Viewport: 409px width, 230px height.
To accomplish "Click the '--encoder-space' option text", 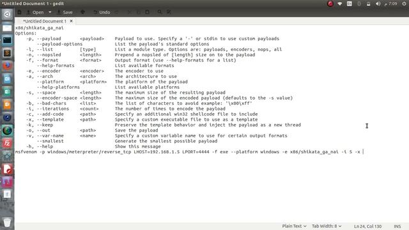I will click(57, 98).
